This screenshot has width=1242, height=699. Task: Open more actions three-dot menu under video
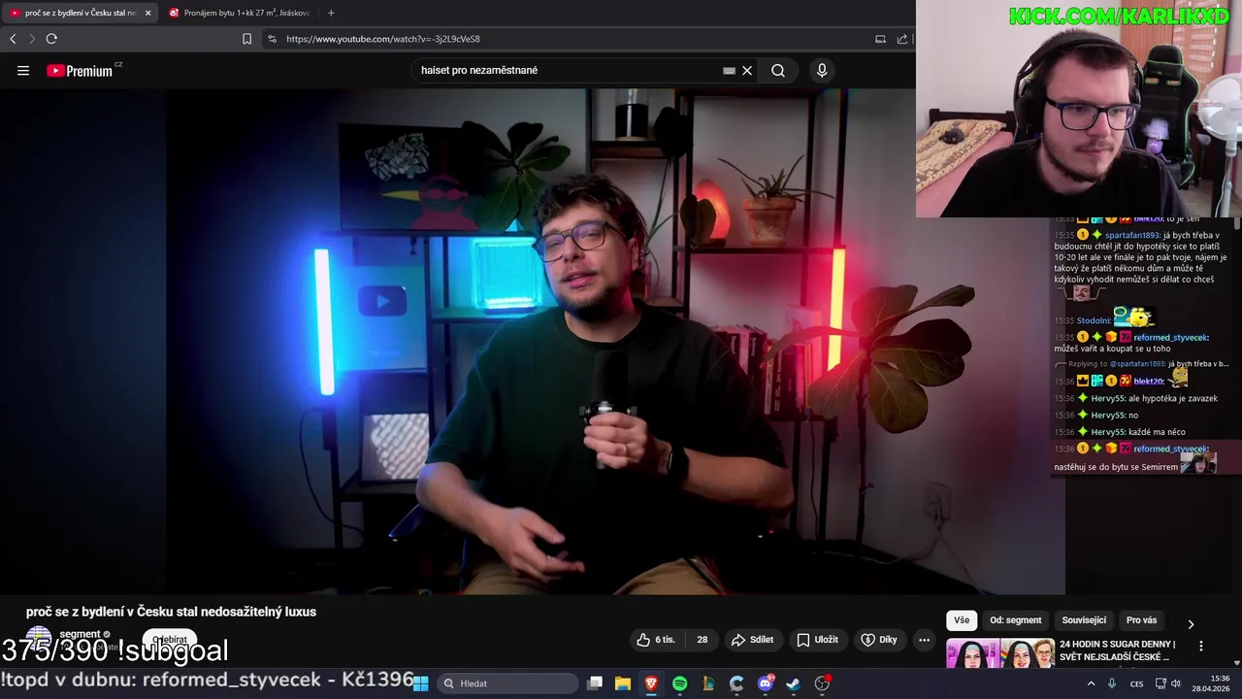tap(924, 640)
